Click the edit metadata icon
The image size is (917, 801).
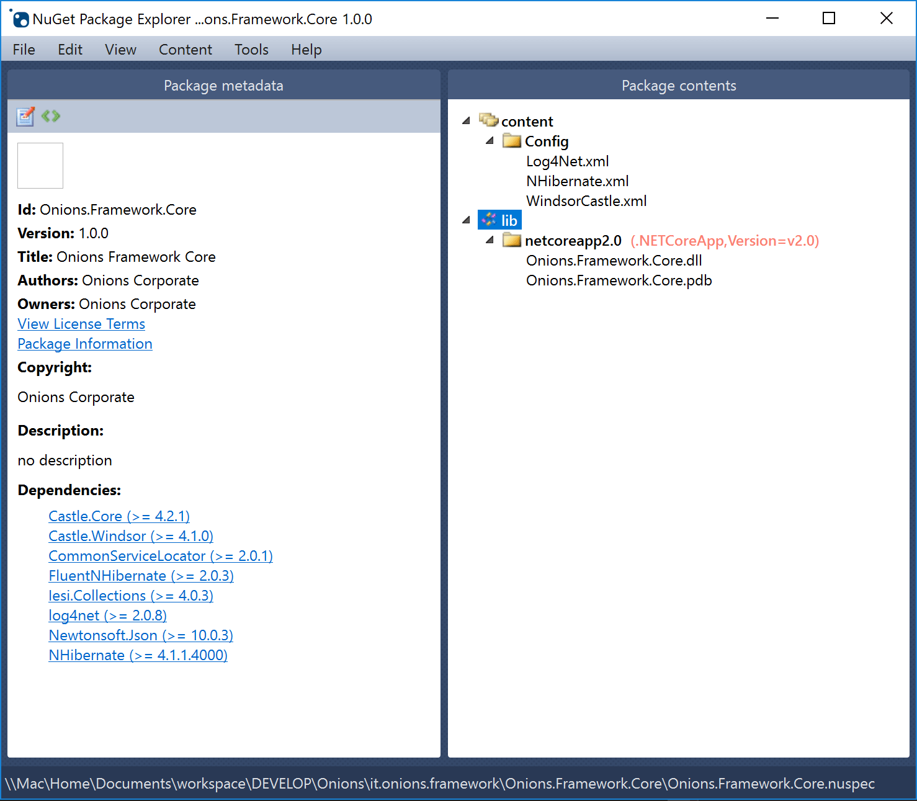[x=25, y=116]
